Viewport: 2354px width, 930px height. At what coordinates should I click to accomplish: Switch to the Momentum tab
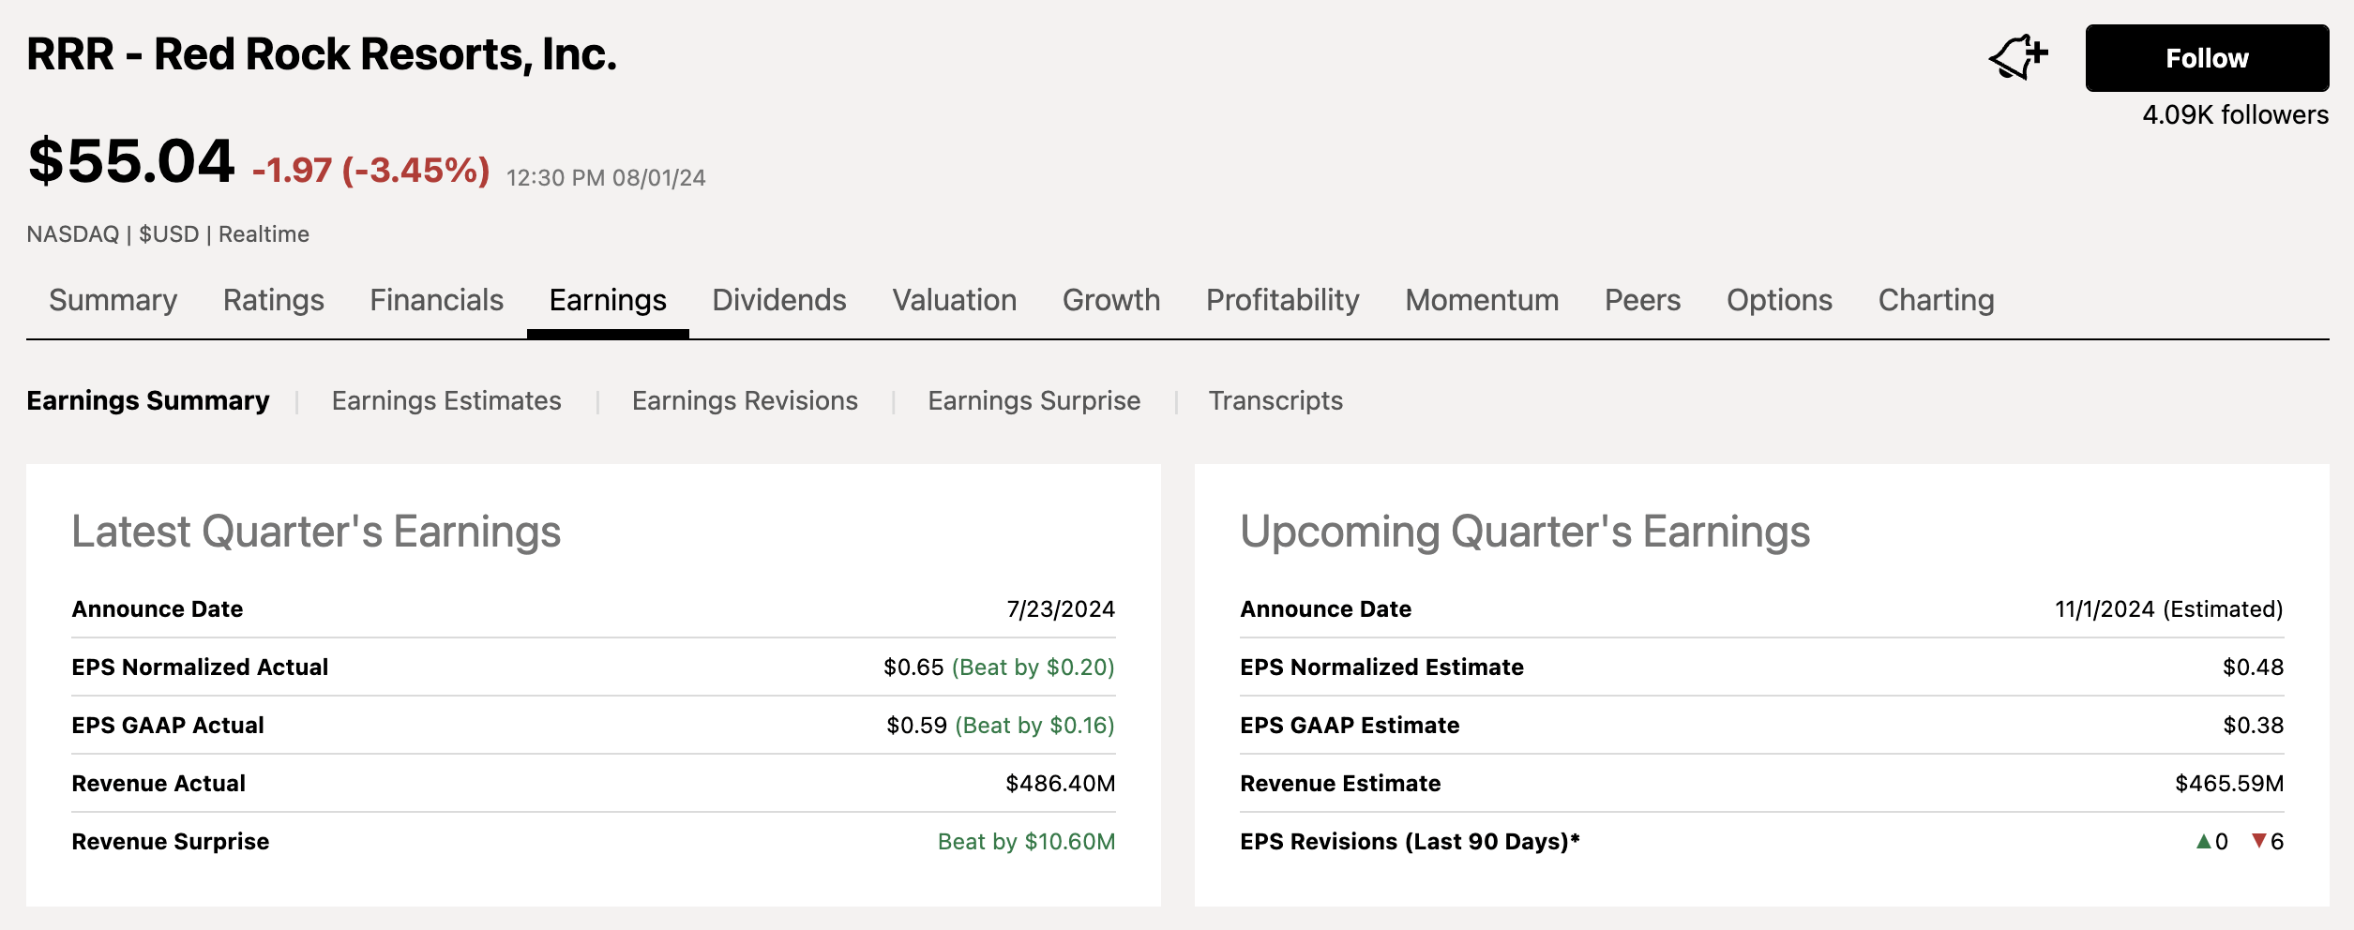1482,300
